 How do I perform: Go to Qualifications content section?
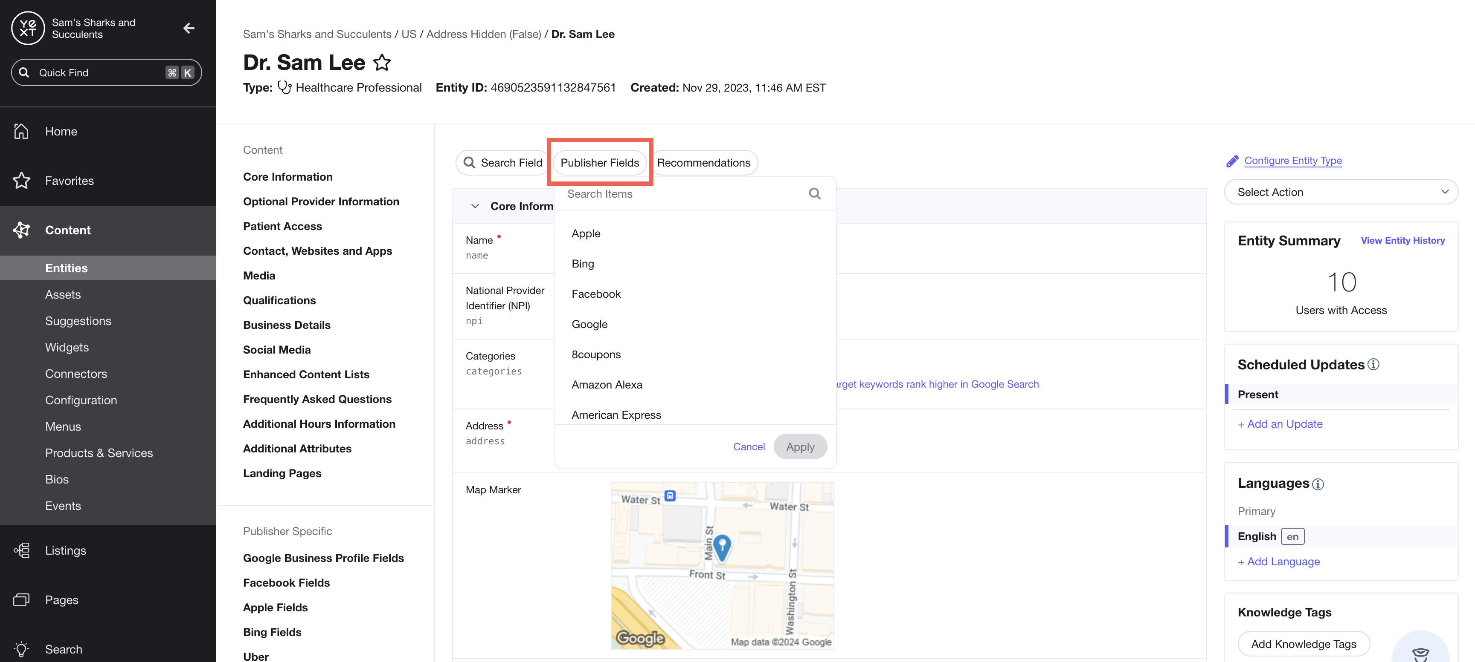(x=279, y=300)
